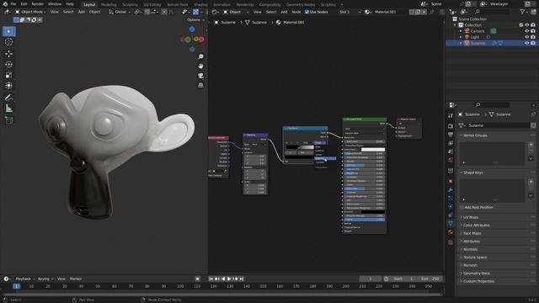
Task: Open the World properties tab
Action: click(x=451, y=160)
